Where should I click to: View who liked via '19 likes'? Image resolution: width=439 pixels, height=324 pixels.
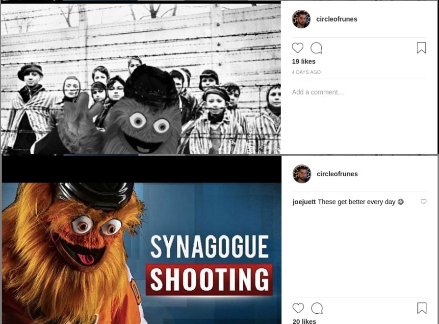(x=304, y=62)
